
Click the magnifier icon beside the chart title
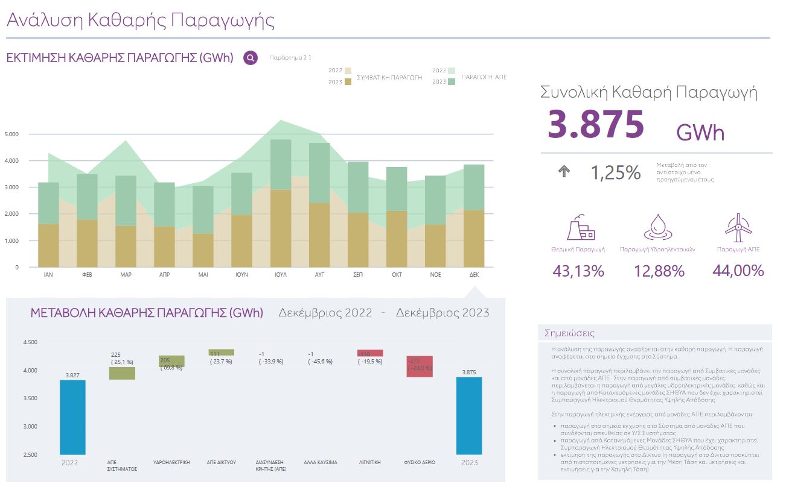(251, 58)
